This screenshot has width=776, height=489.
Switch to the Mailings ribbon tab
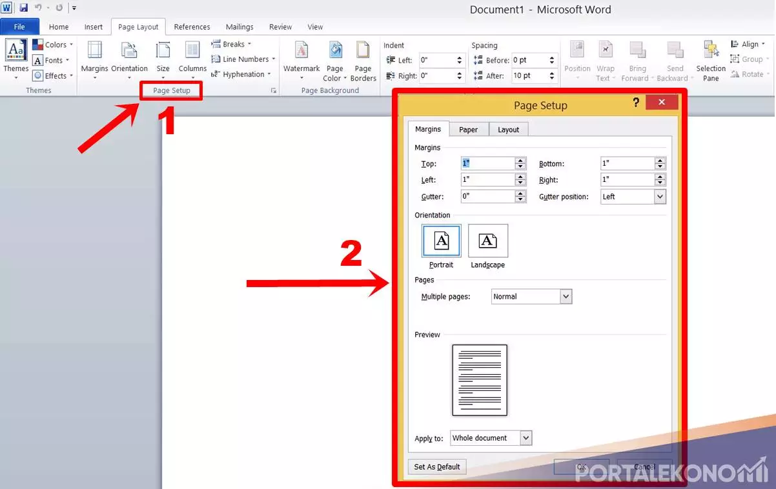[x=240, y=27]
